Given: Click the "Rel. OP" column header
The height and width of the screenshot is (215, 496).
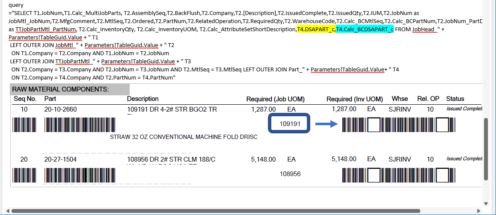Looking at the screenshot, I should [428, 99].
